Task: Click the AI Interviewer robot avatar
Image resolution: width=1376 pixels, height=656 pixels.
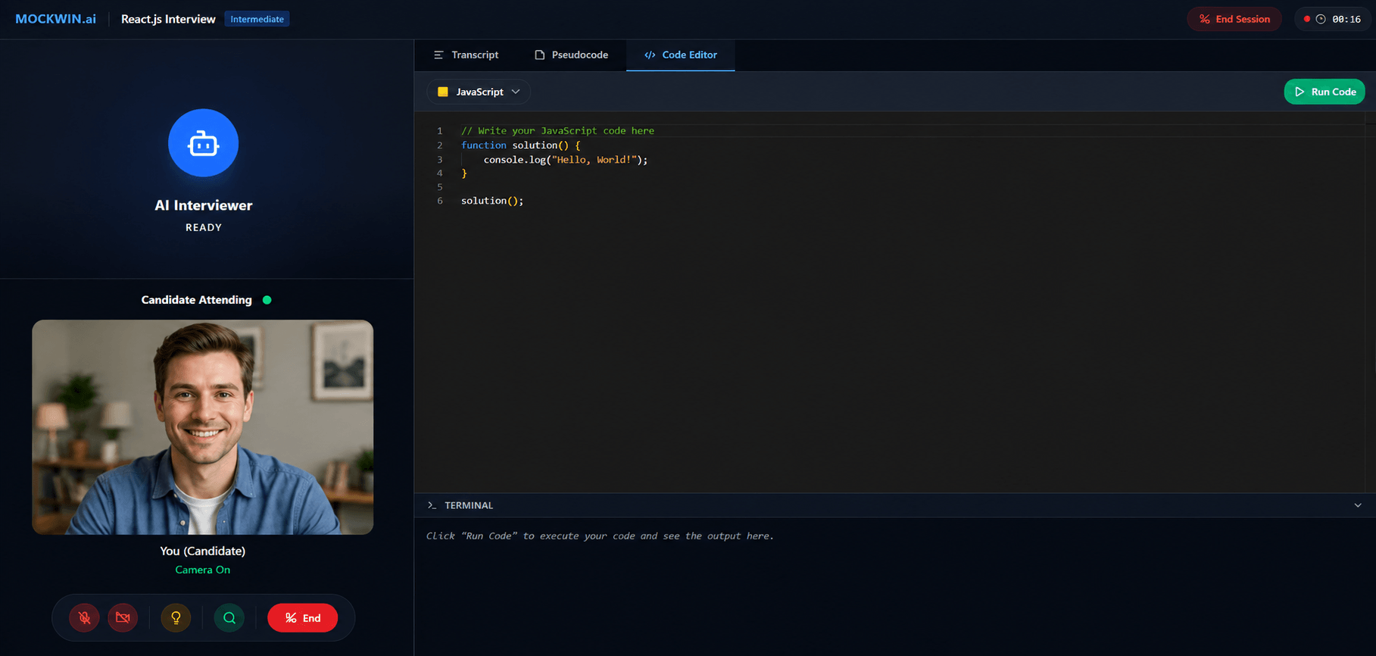Action: (x=203, y=143)
